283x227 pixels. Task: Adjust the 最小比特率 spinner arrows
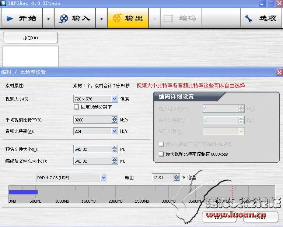(x=241, y=120)
